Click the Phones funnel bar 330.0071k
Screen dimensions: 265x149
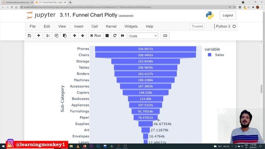pyautogui.click(x=145, y=49)
